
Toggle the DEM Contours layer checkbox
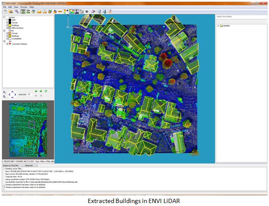pos(8,28)
